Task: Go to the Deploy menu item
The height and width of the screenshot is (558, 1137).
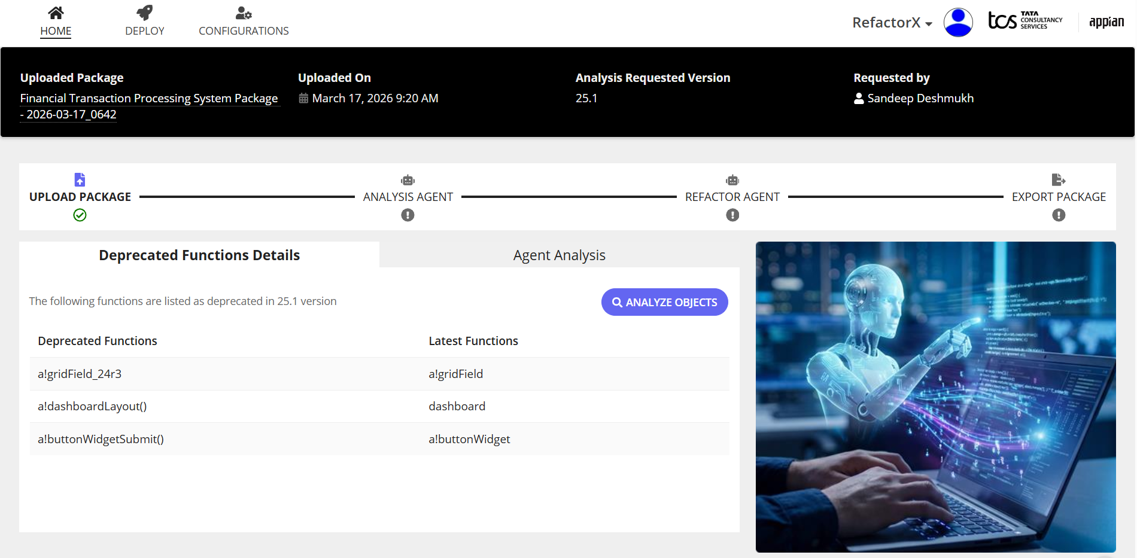Action: 144,31
